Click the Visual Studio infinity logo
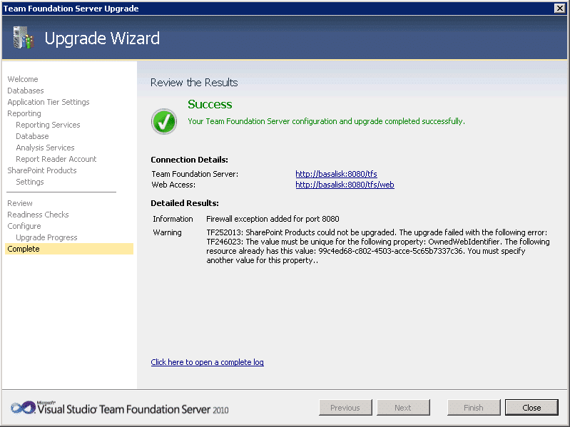This screenshot has width=570, height=427. [23, 408]
